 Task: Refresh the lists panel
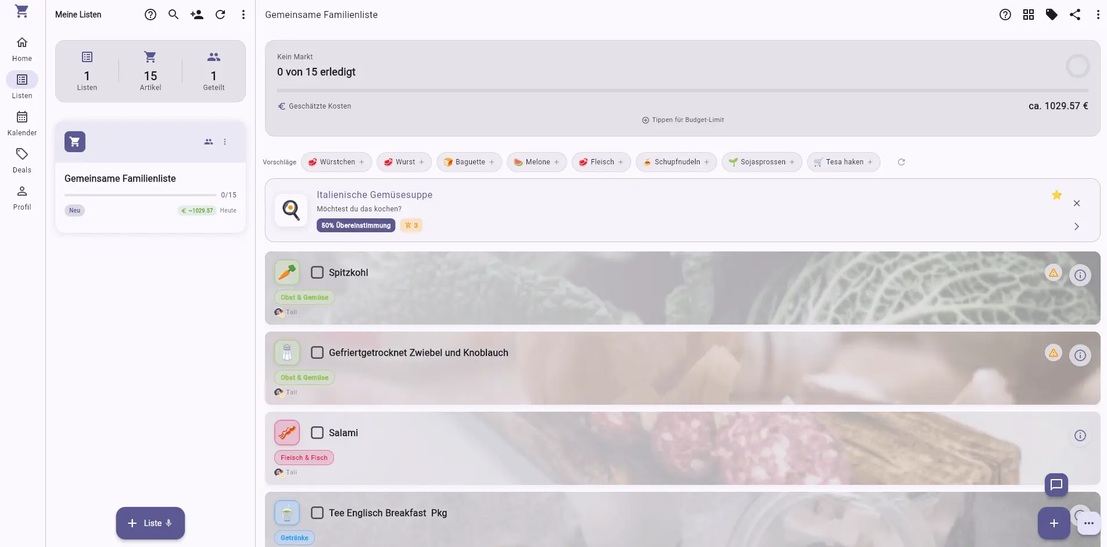pos(220,15)
